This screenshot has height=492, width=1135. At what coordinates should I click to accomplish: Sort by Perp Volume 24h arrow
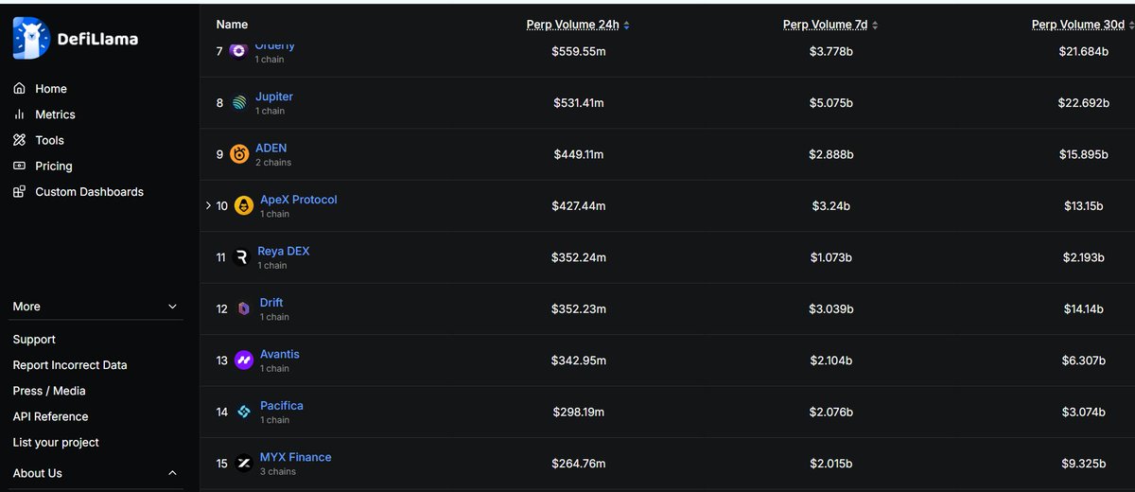pos(626,26)
